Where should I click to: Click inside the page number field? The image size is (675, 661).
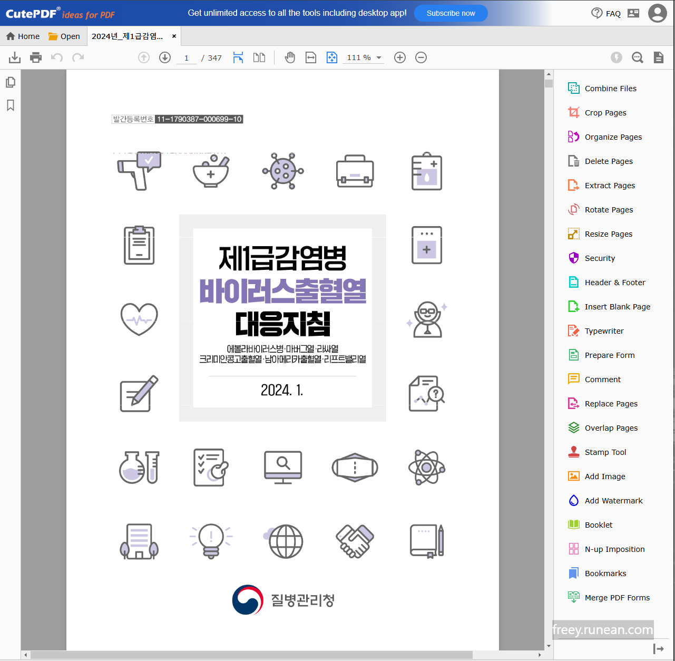click(x=186, y=58)
